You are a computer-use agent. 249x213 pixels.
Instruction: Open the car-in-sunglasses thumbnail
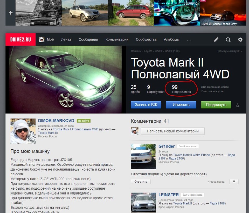pyautogui.click(x=177, y=13)
